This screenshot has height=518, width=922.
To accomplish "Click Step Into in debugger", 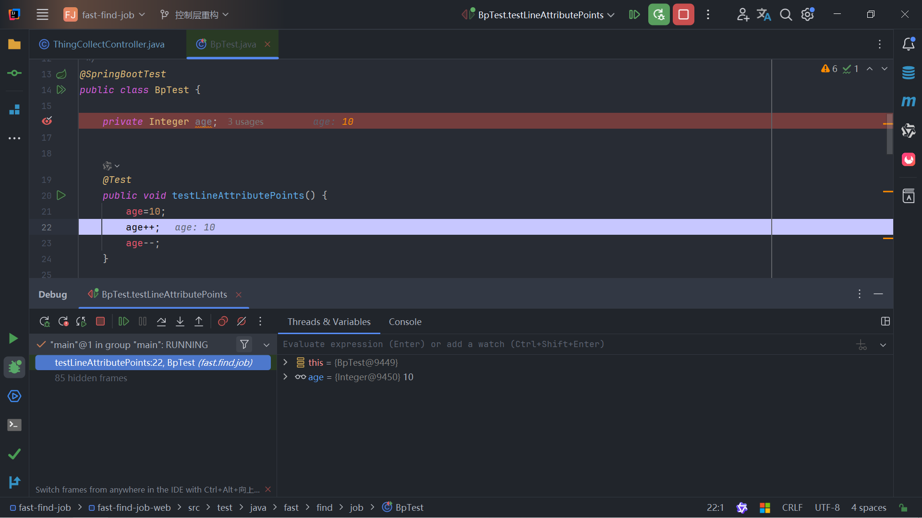I will pyautogui.click(x=180, y=322).
